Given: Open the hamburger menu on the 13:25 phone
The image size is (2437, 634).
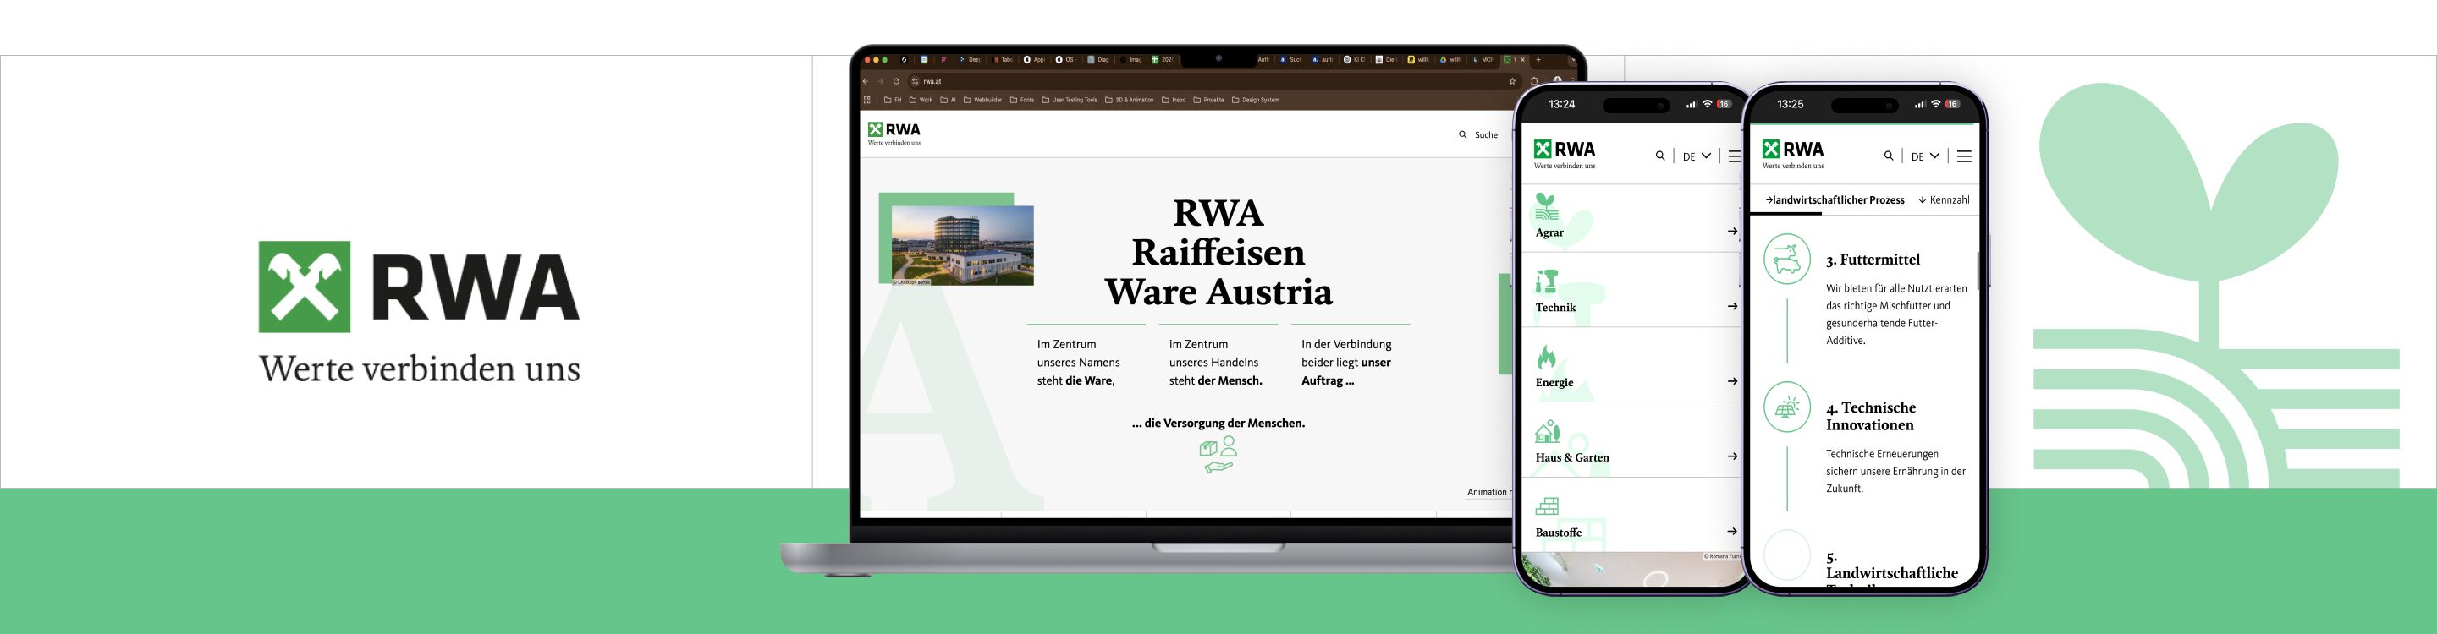Looking at the screenshot, I should (x=1964, y=156).
